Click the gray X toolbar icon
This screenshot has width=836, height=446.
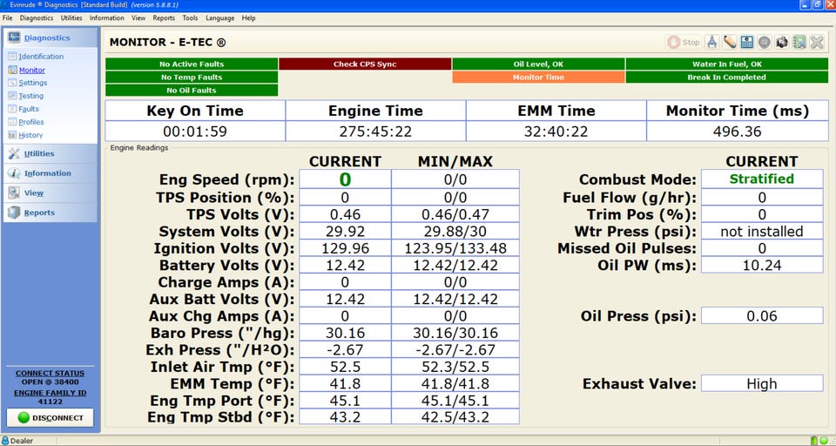tap(817, 42)
